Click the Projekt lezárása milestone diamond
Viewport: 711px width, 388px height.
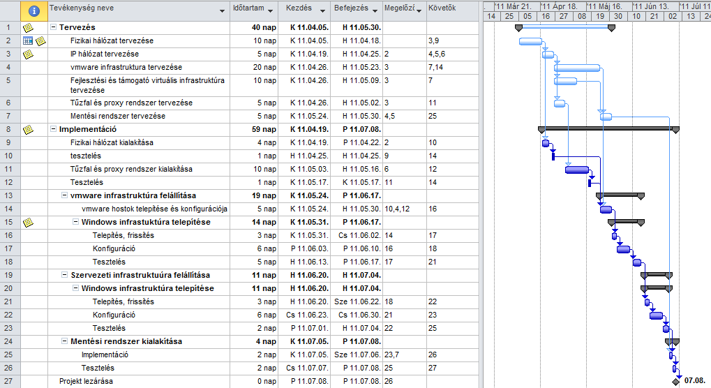click(x=675, y=382)
